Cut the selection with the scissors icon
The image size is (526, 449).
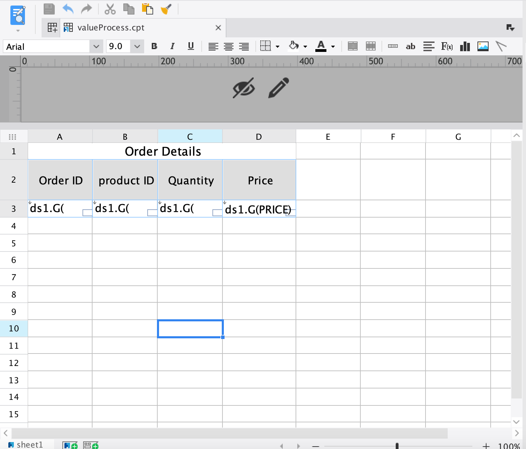point(110,9)
